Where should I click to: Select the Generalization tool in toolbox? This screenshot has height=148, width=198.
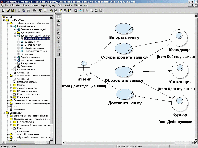click(59, 55)
